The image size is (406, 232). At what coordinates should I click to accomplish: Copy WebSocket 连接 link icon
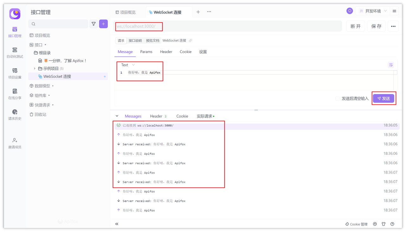coord(190,41)
